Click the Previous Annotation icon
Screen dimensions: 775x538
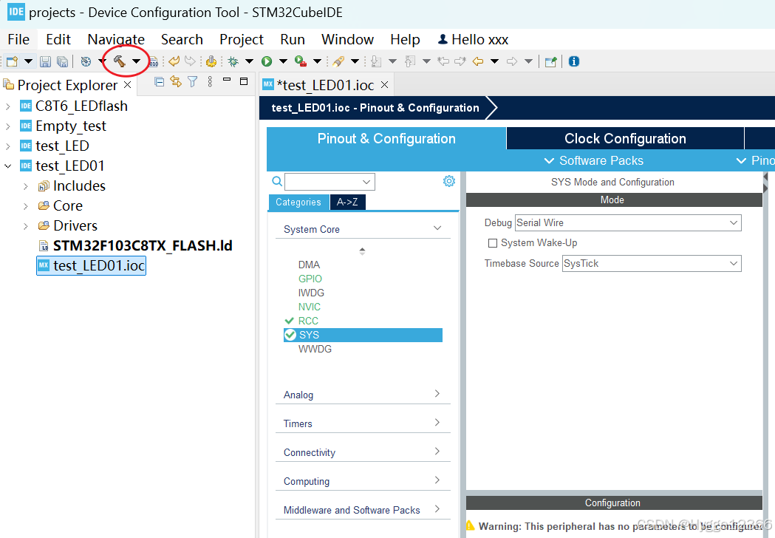pos(410,61)
